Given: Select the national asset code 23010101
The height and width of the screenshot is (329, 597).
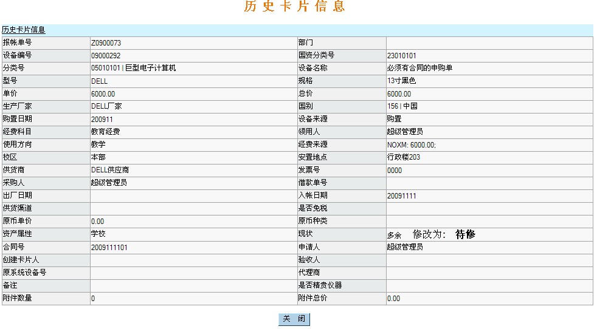Looking at the screenshot, I should [x=402, y=56].
